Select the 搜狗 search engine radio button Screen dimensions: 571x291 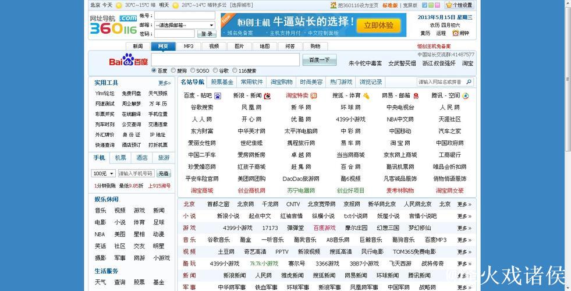pyautogui.click(x=173, y=71)
